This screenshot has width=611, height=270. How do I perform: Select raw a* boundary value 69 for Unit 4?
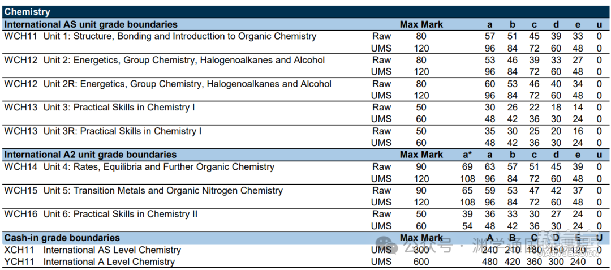pyautogui.click(x=467, y=167)
